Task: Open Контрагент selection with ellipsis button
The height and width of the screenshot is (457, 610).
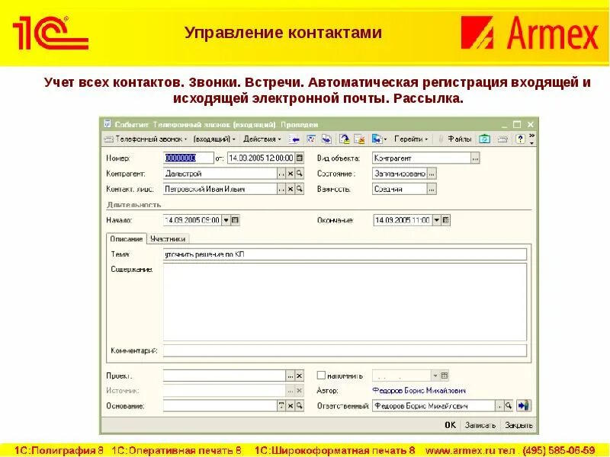Action: [x=281, y=174]
